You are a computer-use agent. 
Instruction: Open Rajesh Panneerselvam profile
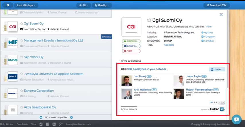pos(199,89)
